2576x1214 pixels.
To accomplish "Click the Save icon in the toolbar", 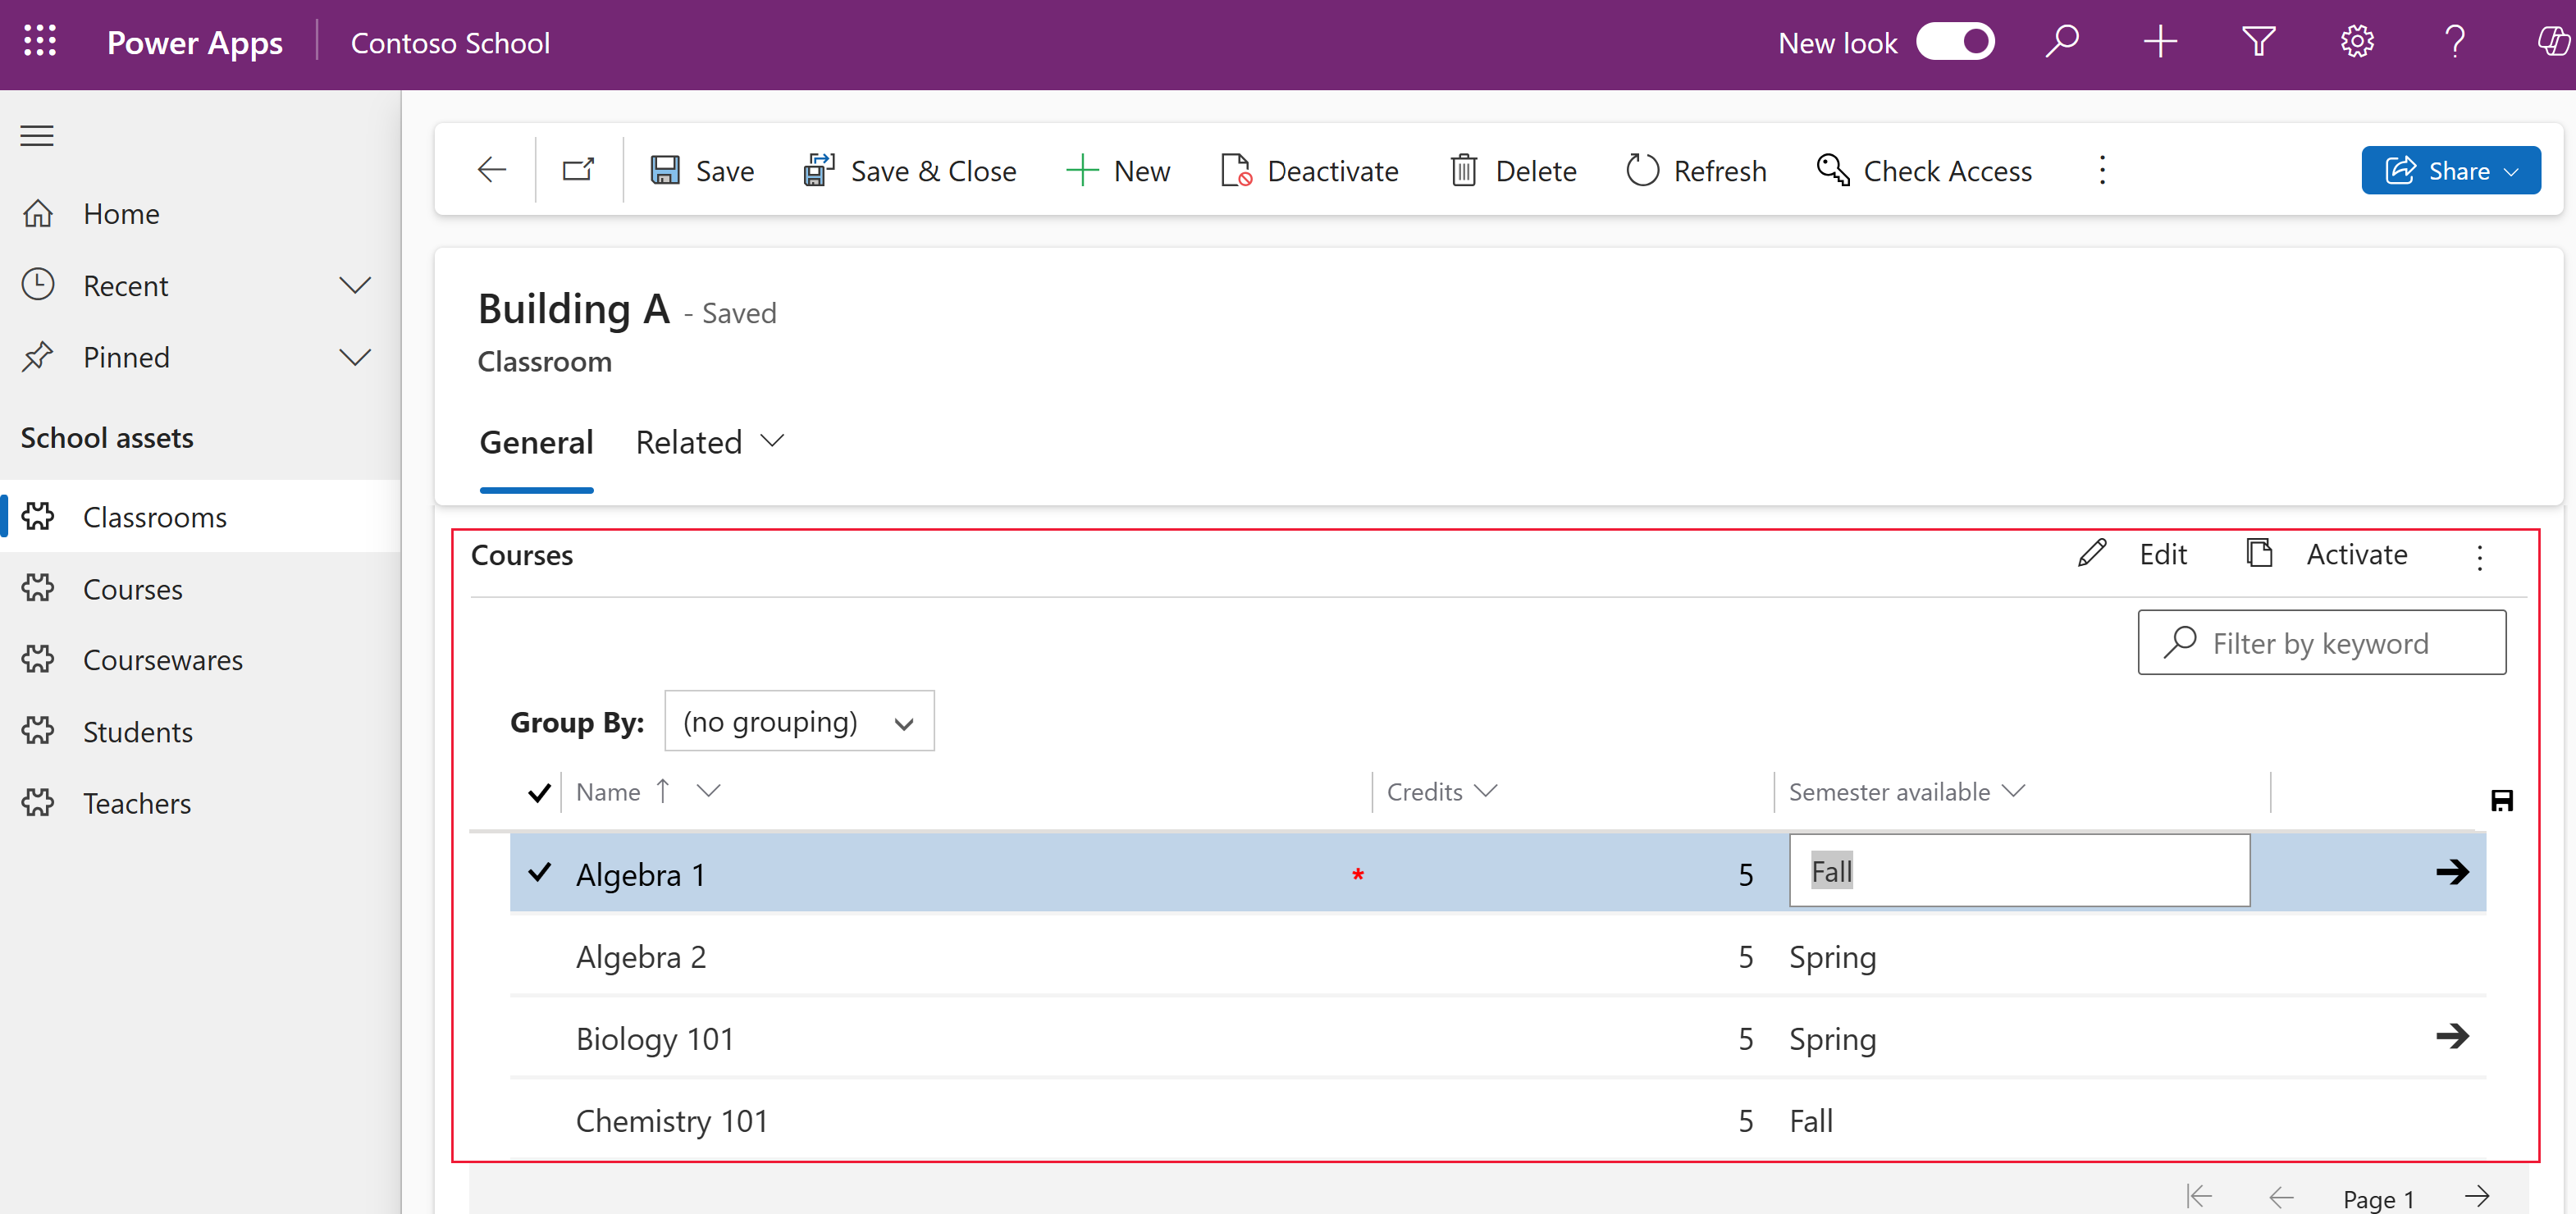I will [665, 169].
